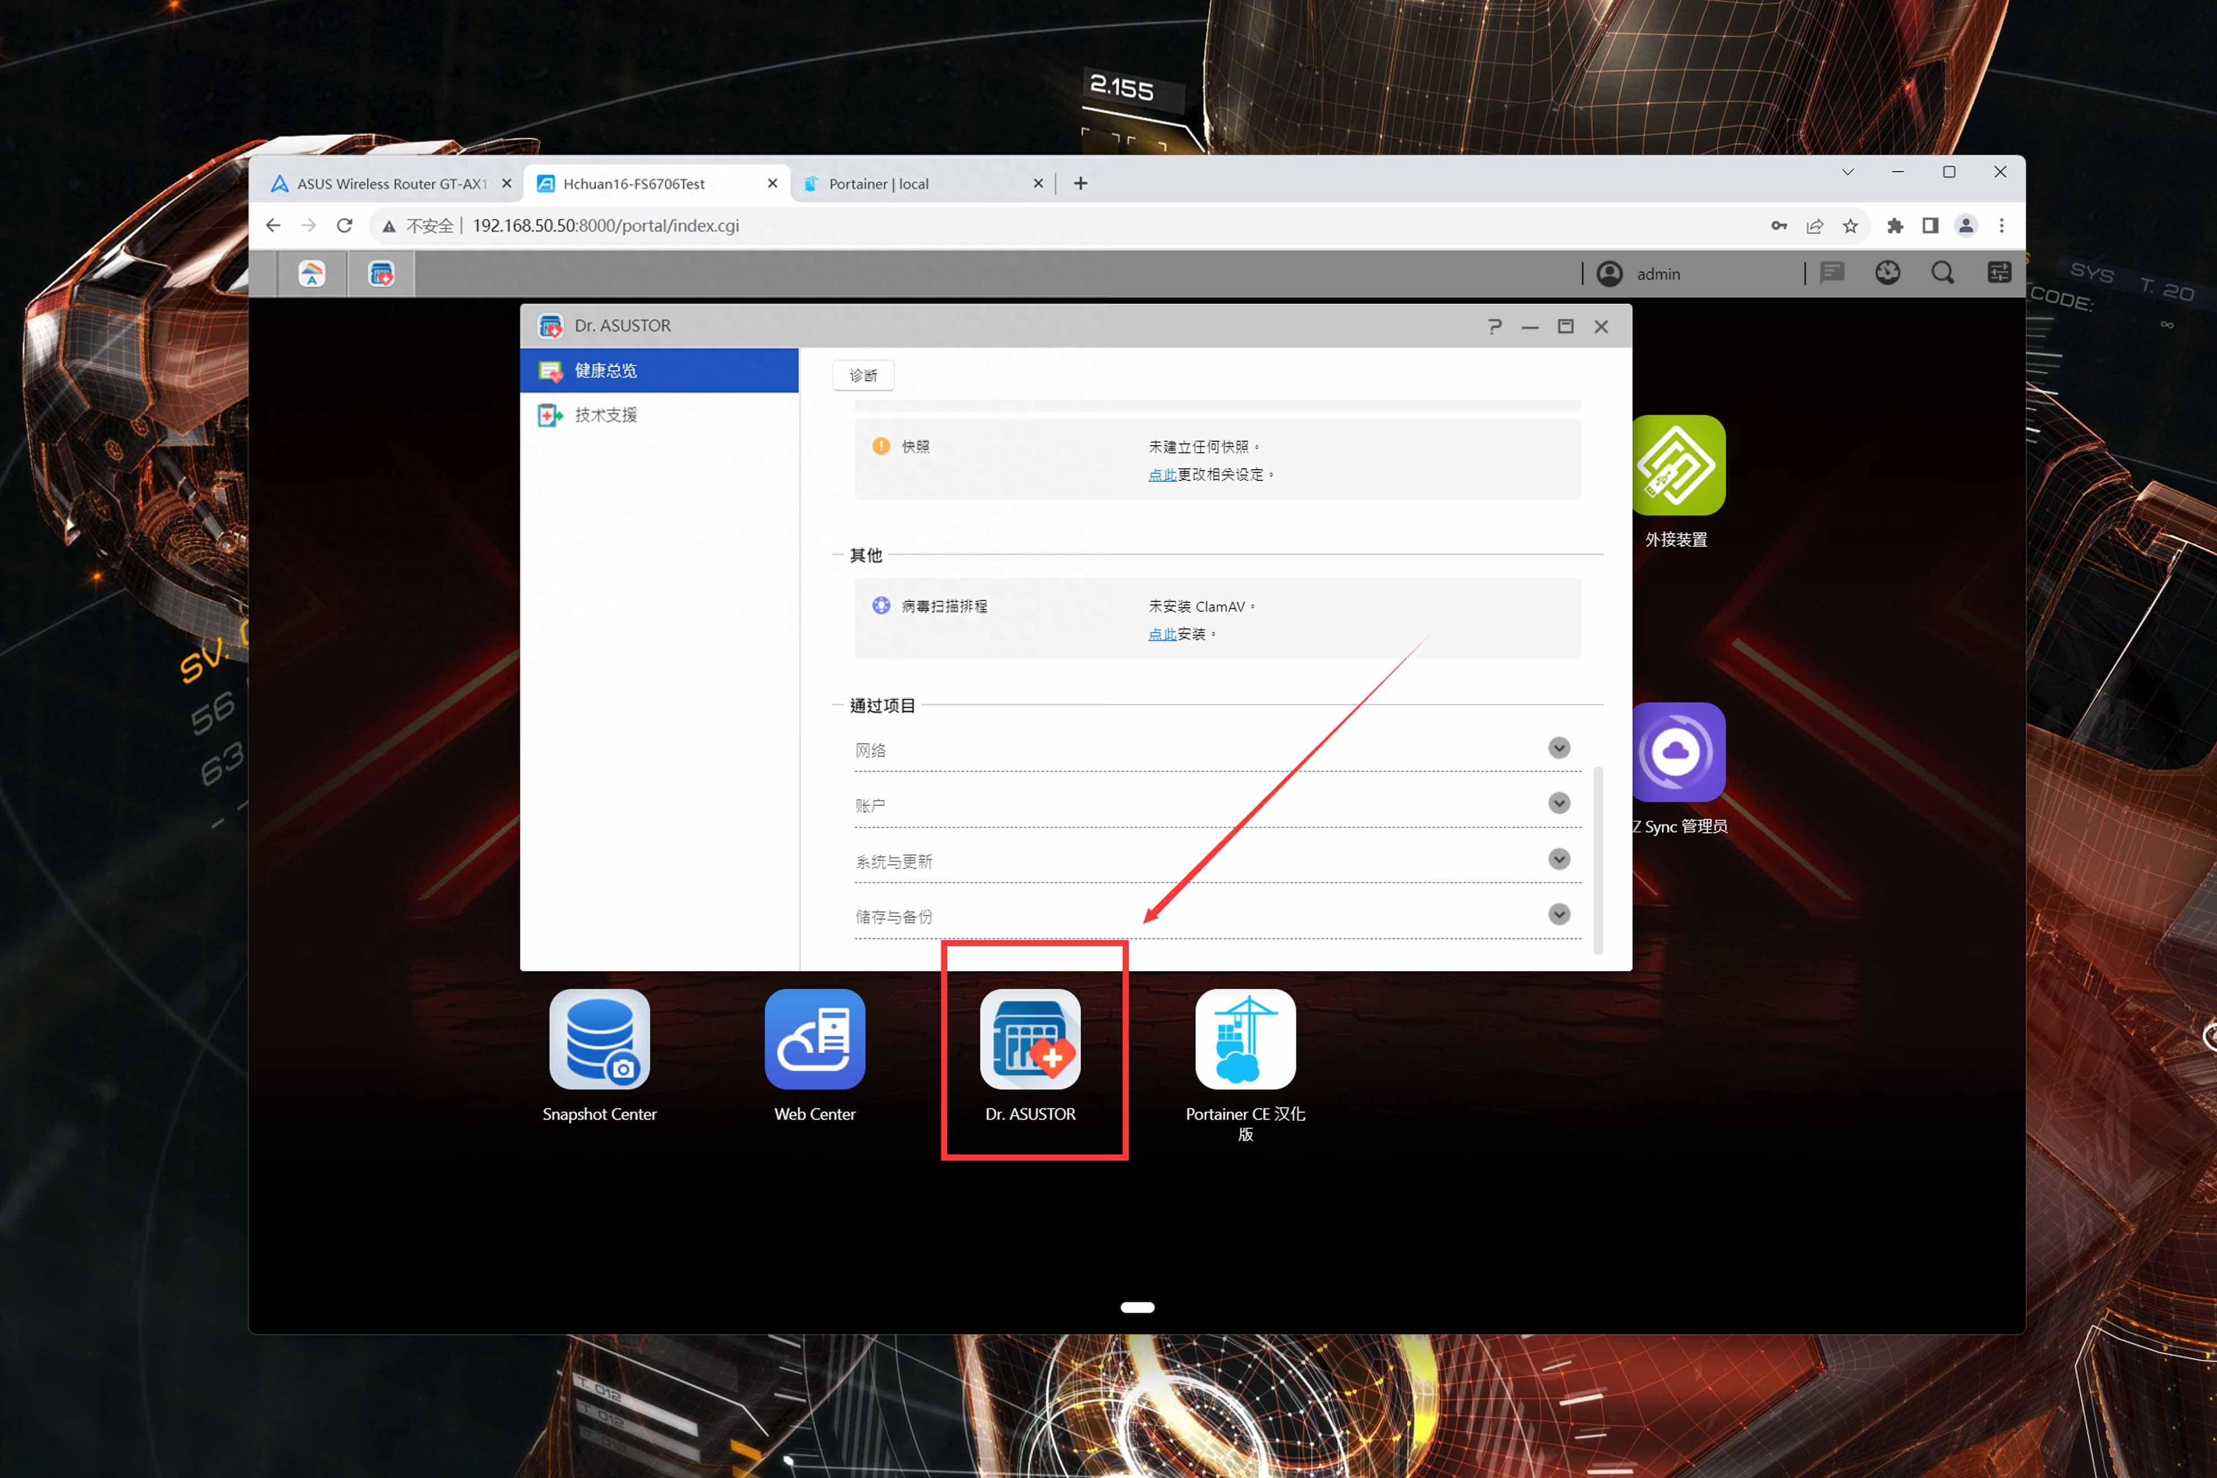The height and width of the screenshot is (1478, 2217).
Task: Click Chrome profile avatar icon
Action: coord(1966,225)
